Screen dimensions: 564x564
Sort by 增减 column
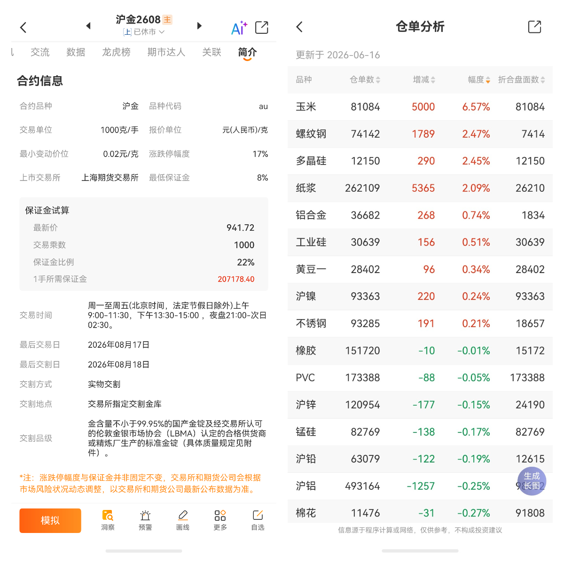(424, 80)
